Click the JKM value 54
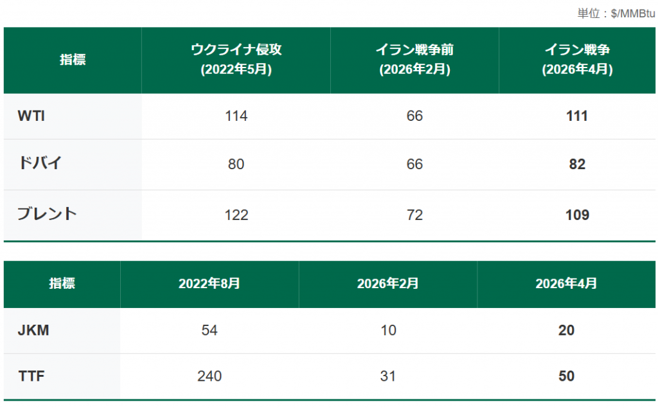The image size is (658, 409). click(209, 331)
